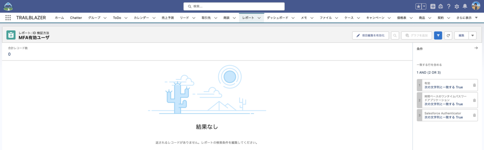Expand the グループ tab chevron
Screen dimensions: 484x150
(105, 18)
